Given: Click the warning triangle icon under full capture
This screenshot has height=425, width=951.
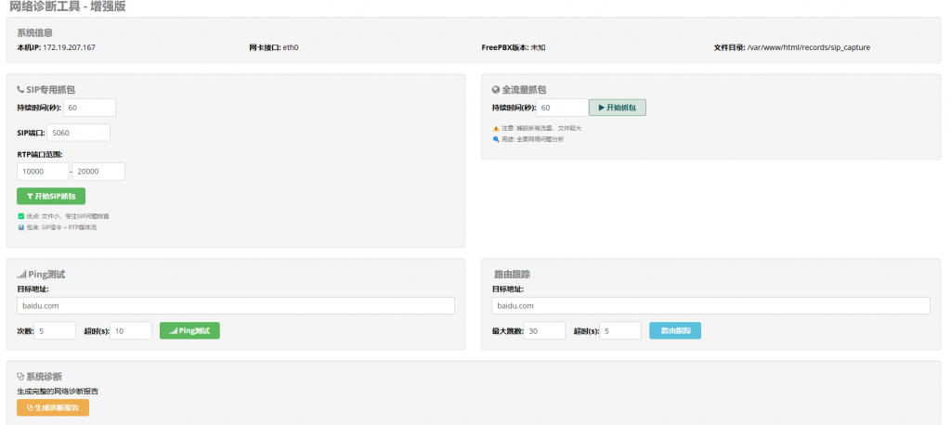Looking at the screenshot, I should (x=496, y=128).
